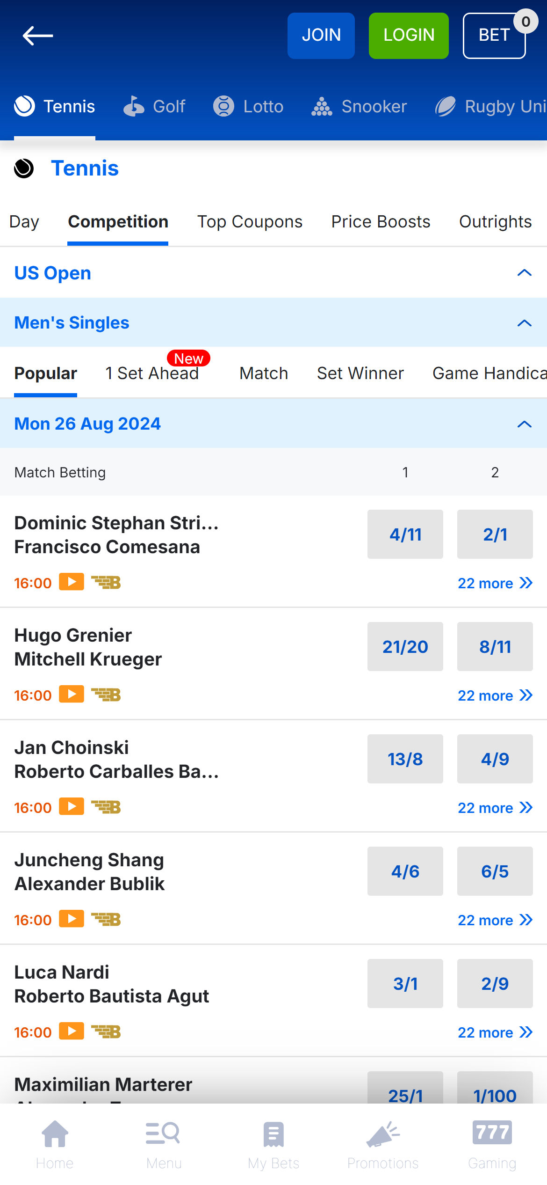Select 4/11 odds for Dominic Stephan Stricker

(405, 534)
